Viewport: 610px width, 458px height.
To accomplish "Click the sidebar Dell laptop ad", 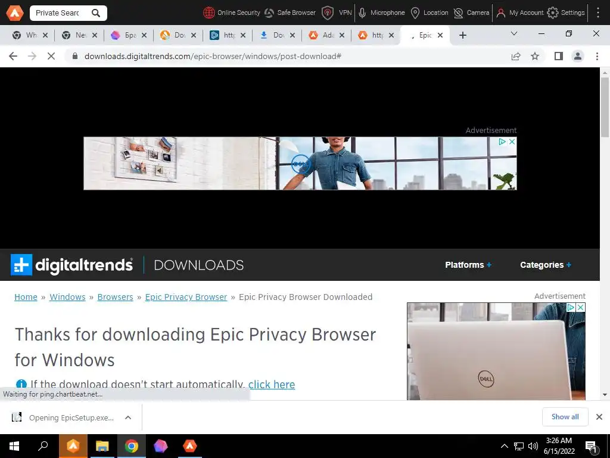I will [x=496, y=351].
